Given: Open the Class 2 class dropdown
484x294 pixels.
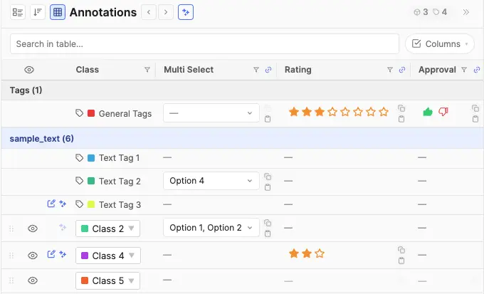Looking at the screenshot, I should [x=107, y=229].
